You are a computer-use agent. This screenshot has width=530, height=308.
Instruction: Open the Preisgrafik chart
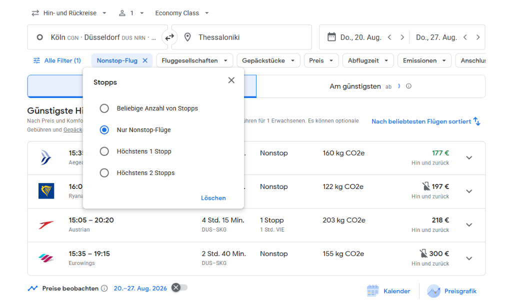pos(453,291)
